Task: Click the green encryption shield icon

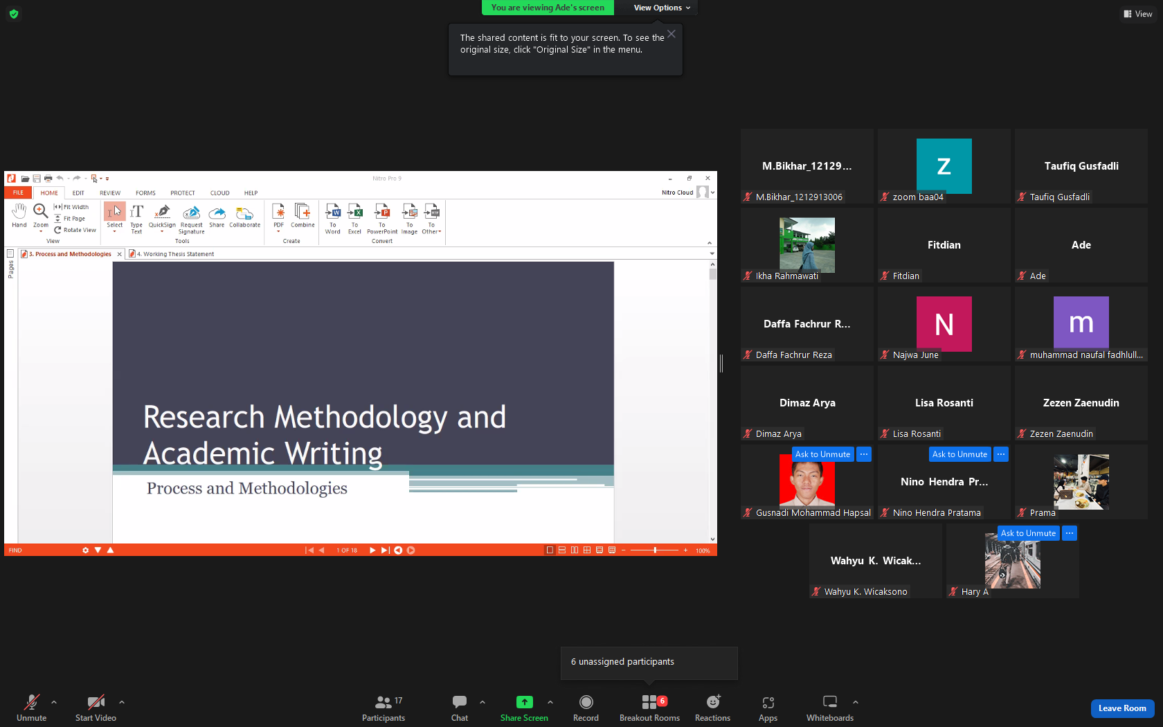Action: click(x=14, y=13)
